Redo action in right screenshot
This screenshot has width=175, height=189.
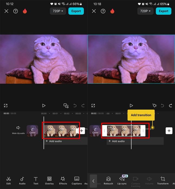170,106
